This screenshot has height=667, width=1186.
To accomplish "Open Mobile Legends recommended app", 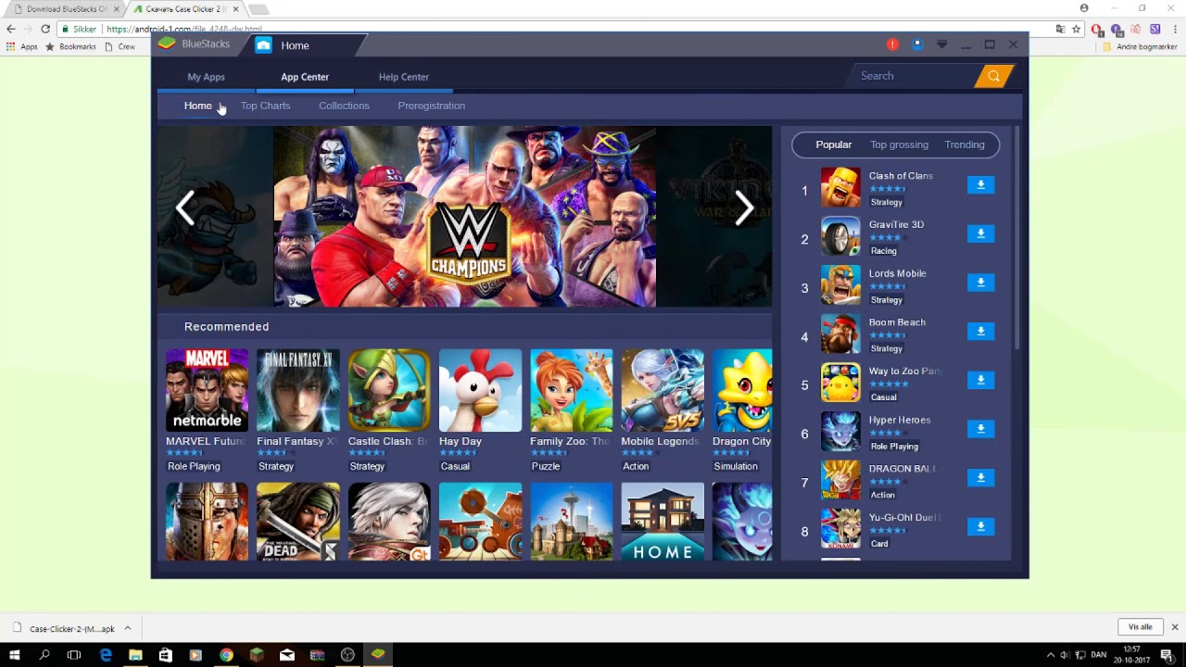I will click(662, 391).
